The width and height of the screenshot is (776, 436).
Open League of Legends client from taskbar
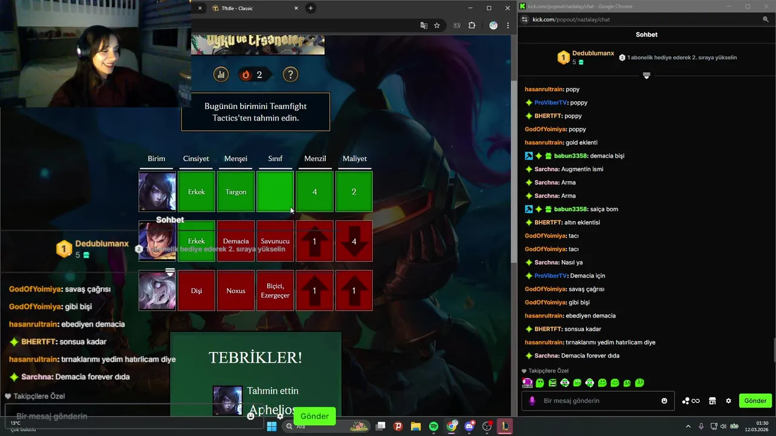click(x=504, y=426)
